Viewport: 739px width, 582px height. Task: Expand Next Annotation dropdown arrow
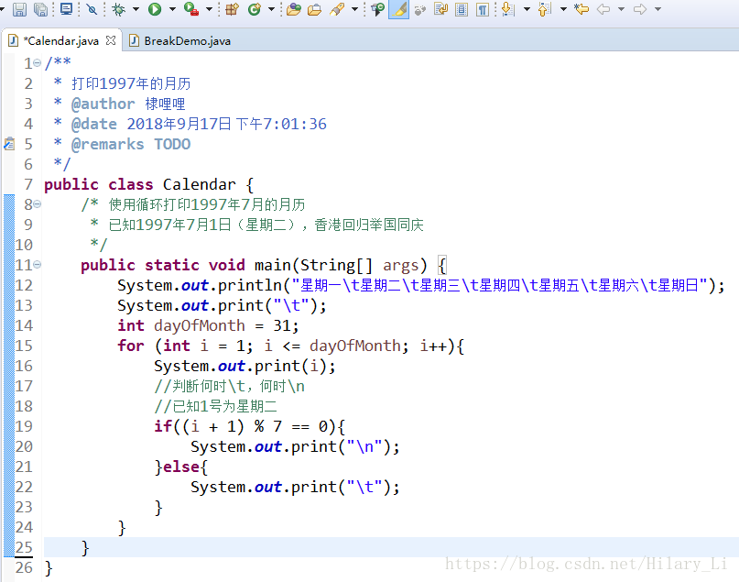pyautogui.click(x=527, y=9)
